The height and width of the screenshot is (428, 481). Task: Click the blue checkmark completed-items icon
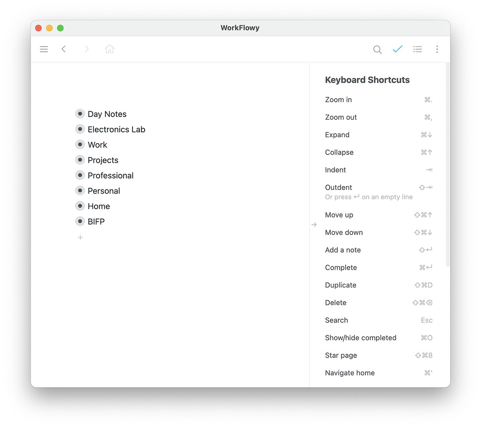coord(397,49)
